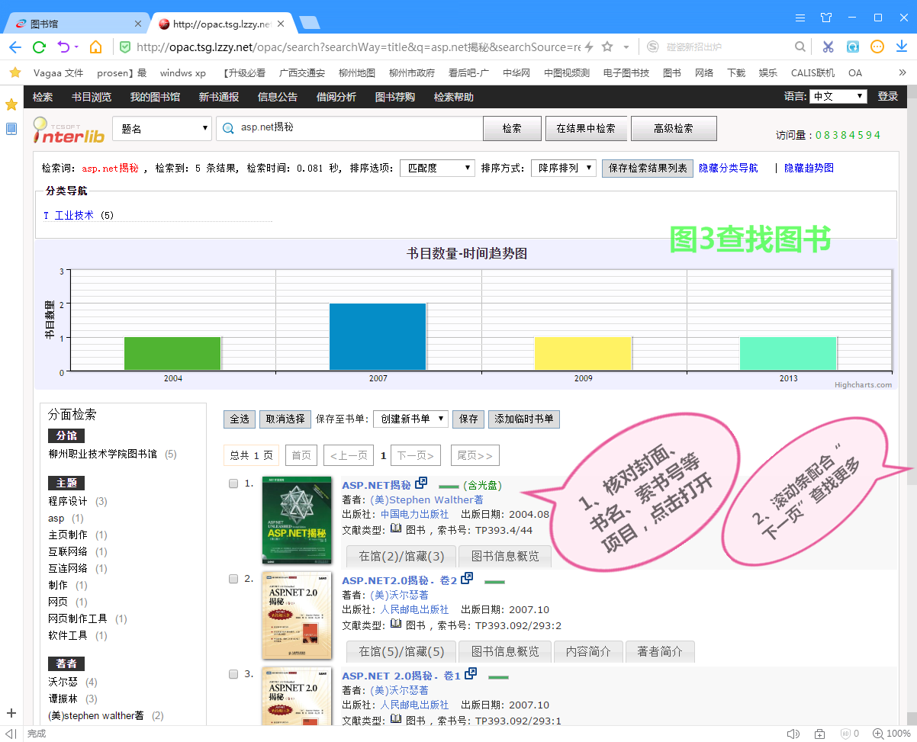Viewport: 917px width, 742px height.
Task: Open ASP.NET揭秘 in new window via popup icon
Action: coord(422,483)
